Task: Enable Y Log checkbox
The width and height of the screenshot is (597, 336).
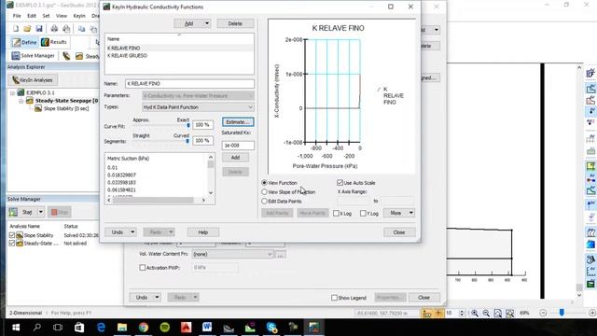Action: 363,214
